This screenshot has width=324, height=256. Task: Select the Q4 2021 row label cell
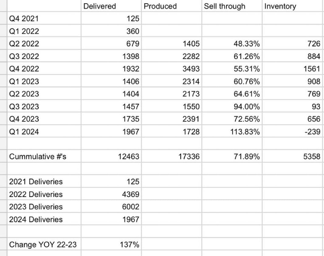(x=44, y=18)
